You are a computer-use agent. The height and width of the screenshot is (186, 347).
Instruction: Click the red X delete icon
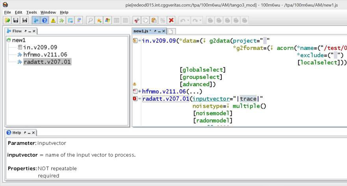[171, 20]
